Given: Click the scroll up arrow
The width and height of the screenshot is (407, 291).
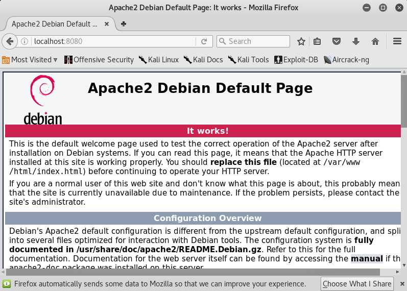Looking at the screenshot, I should 404,71.
